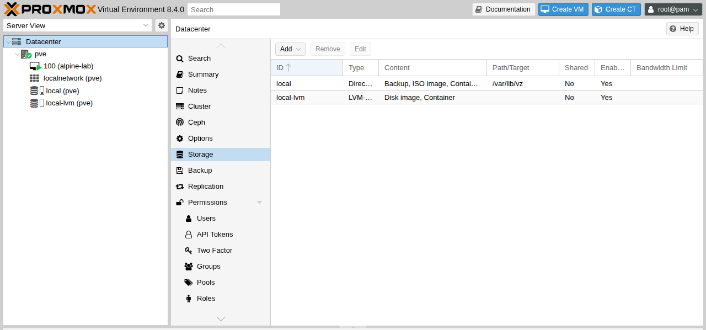Click the user icon beside Users
The height and width of the screenshot is (330, 706).
[x=189, y=219]
